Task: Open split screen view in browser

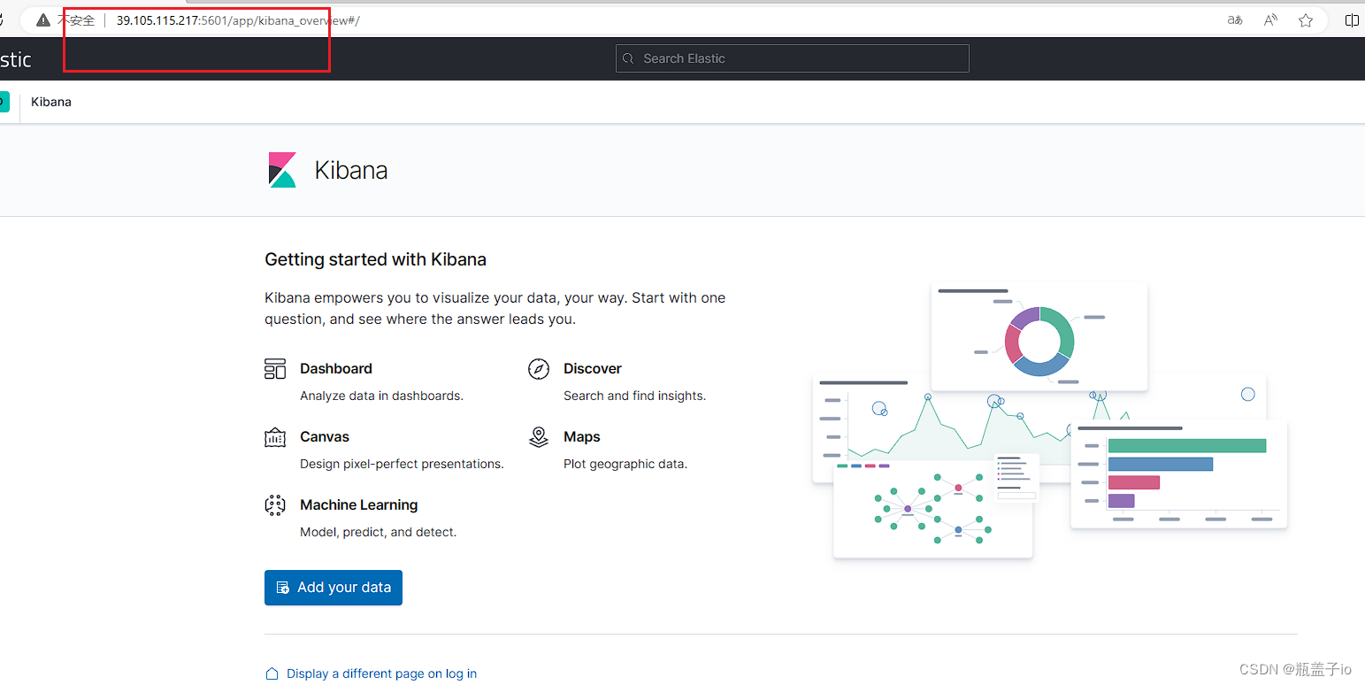Action: click(1353, 19)
